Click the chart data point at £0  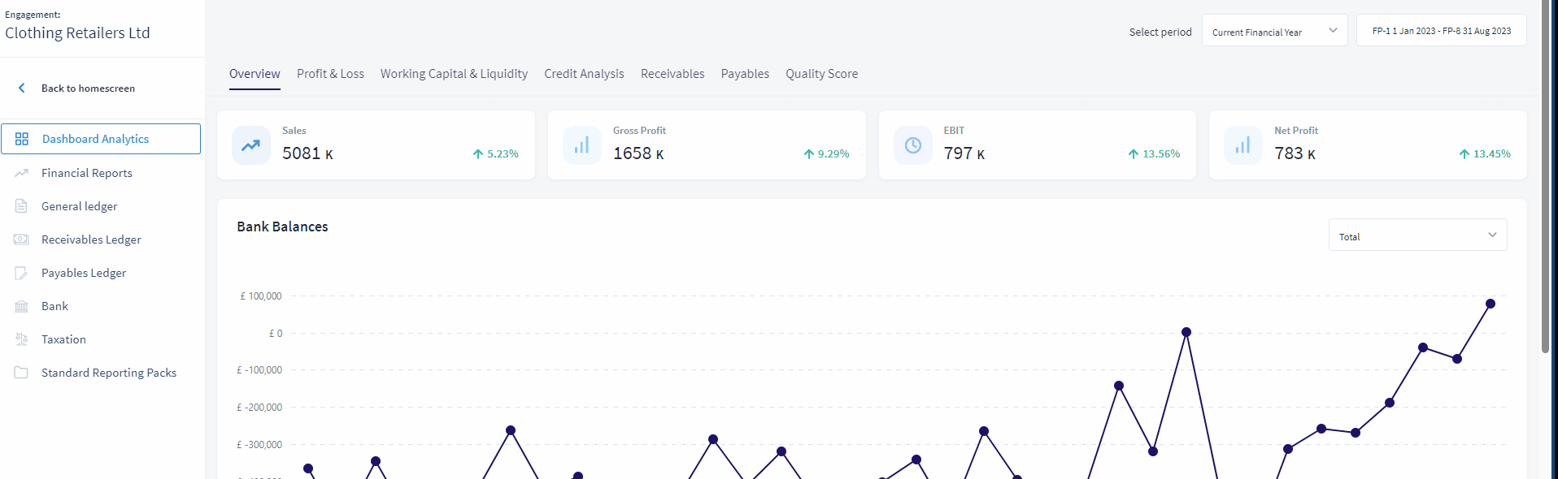tap(1186, 332)
